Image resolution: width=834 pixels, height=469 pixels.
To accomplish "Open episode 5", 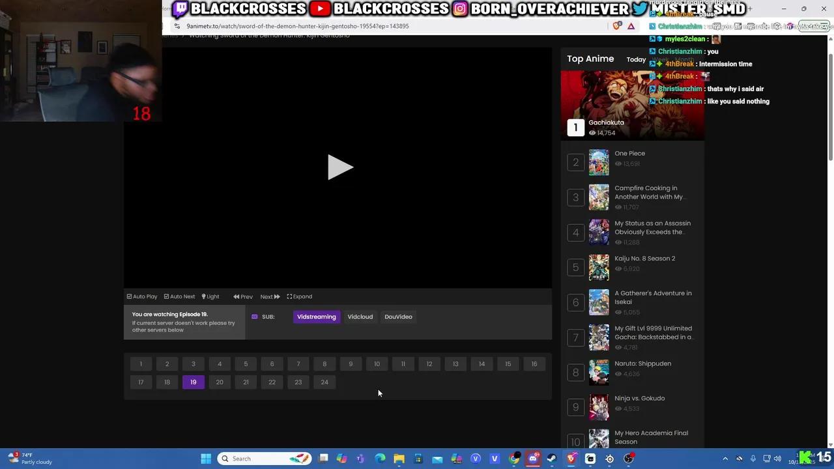I will (246, 364).
